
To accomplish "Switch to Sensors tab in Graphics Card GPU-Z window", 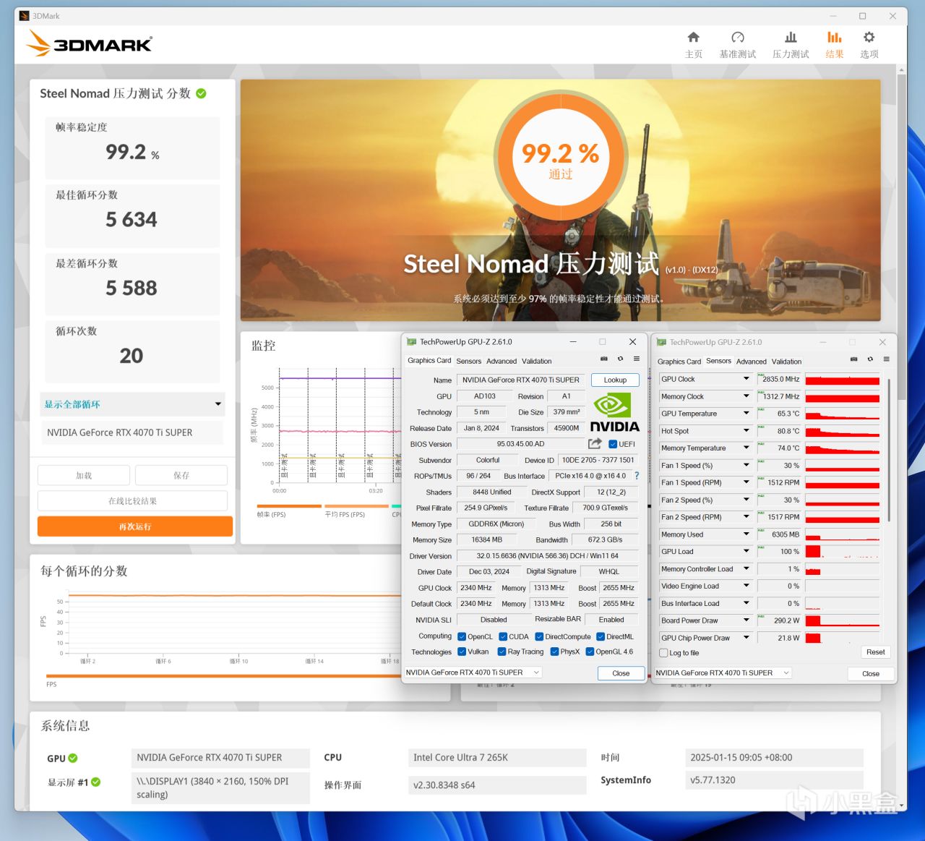I will [468, 362].
